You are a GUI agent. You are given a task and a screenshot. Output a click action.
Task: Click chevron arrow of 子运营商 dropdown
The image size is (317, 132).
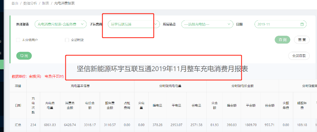pos(156,24)
